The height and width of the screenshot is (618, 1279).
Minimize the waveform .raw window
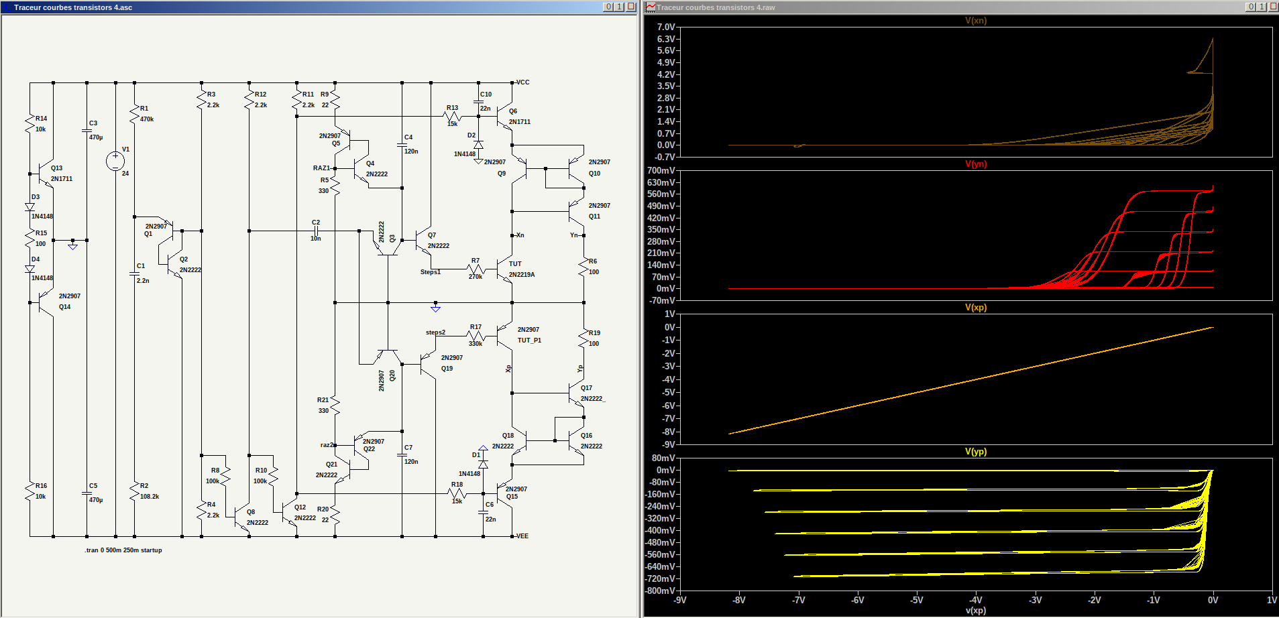(x=1251, y=7)
